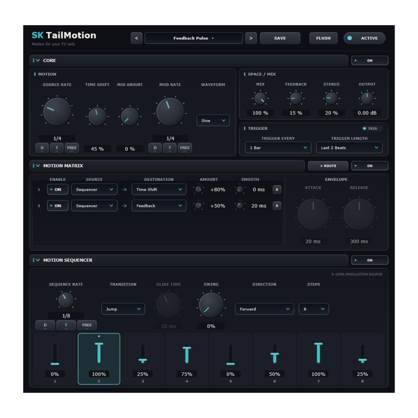Open the Feedback Pulse preset dropdown
The height and width of the screenshot is (418, 418).
click(194, 38)
